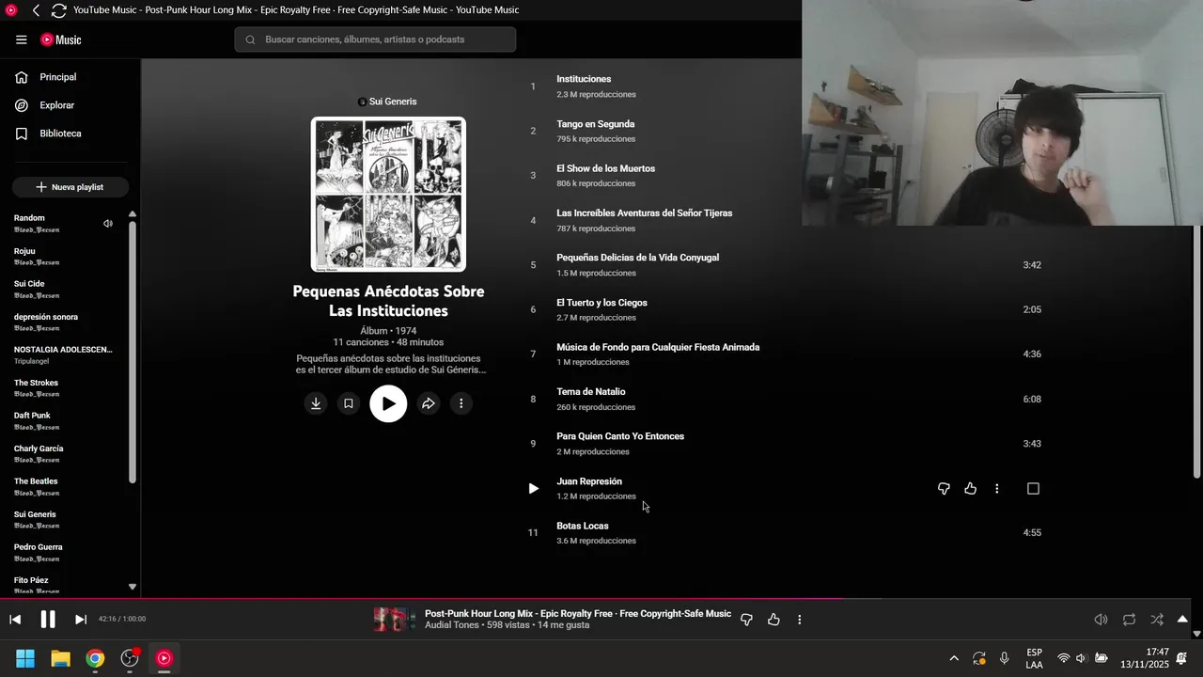Image resolution: width=1203 pixels, height=677 pixels.
Task: Open Sui Generis artist link above cover
Action: click(387, 102)
